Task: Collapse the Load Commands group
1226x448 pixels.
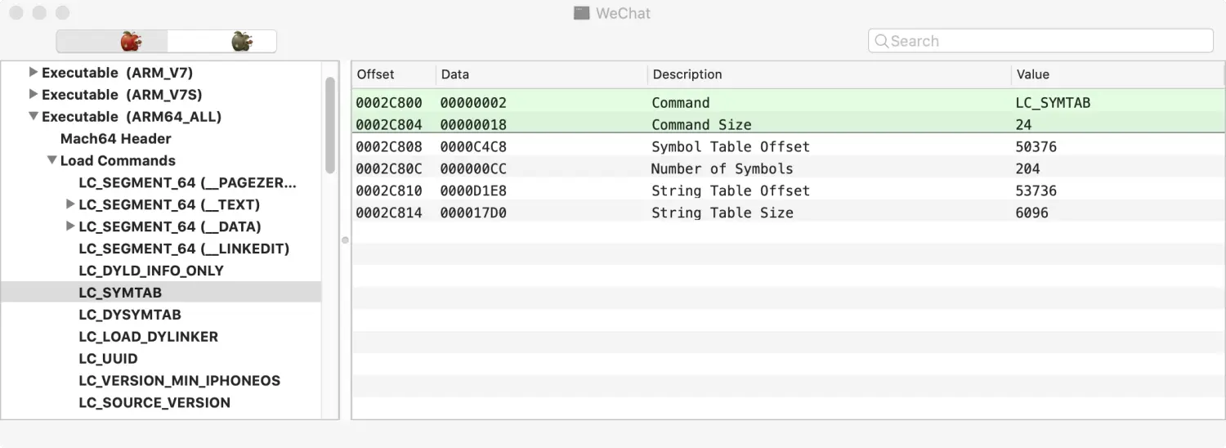Action: 51,161
